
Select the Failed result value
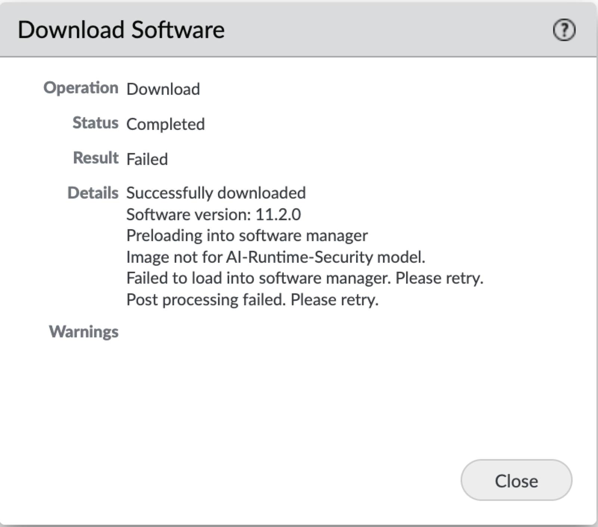[x=147, y=159]
